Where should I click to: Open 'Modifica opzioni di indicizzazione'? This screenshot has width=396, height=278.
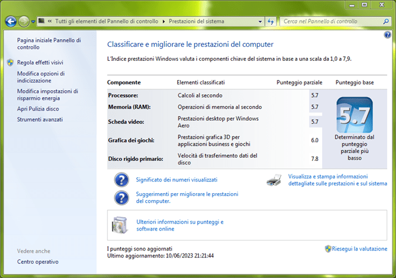click(x=41, y=77)
